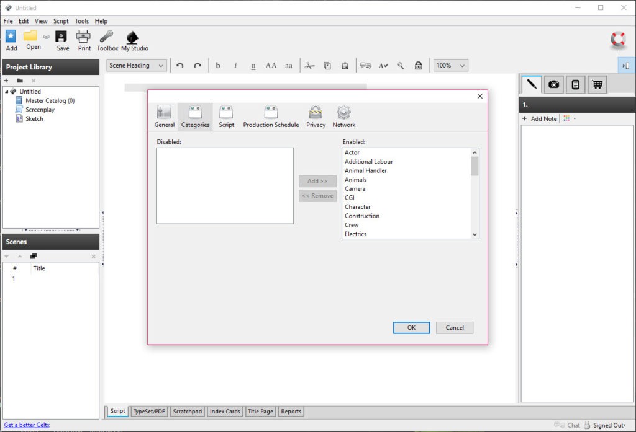The width and height of the screenshot is (636, 432).
Task: Open the Index Cards bottom tab
Action: [x=225, y=412]
